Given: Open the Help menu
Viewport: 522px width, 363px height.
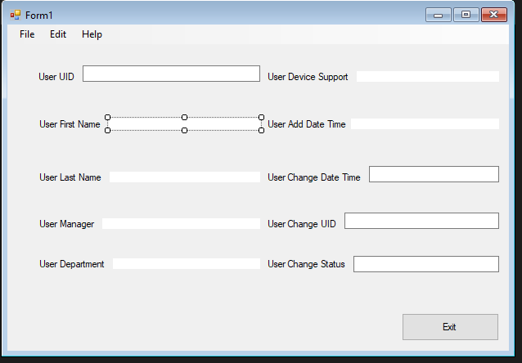Looking at the screenshot, I should pos(92,34).
